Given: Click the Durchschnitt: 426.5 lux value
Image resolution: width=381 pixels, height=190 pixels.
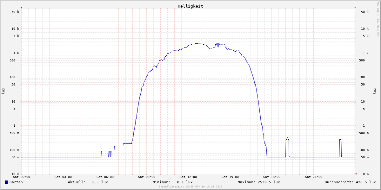Looking at the screenshot, I should 350,182.
